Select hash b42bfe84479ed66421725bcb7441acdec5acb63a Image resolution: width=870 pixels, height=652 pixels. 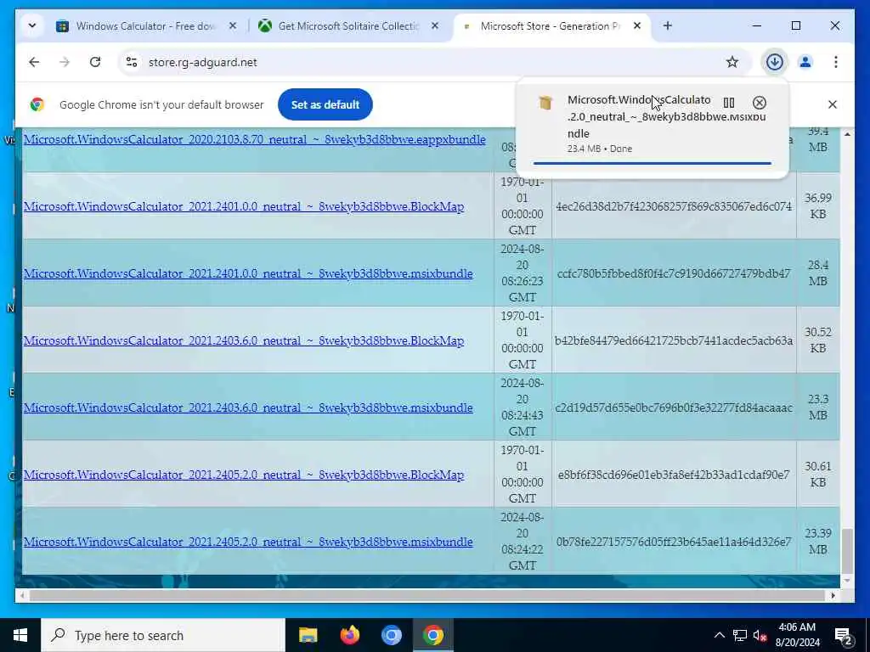[x=674, y=340]
